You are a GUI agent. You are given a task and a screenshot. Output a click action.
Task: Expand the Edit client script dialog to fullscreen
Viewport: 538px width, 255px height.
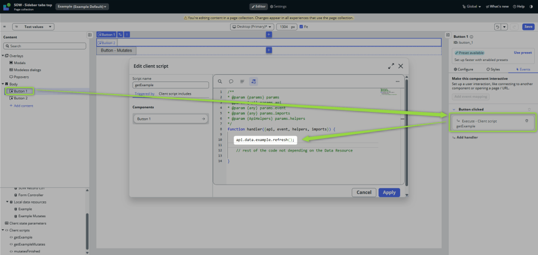click(x=391, y=66)
